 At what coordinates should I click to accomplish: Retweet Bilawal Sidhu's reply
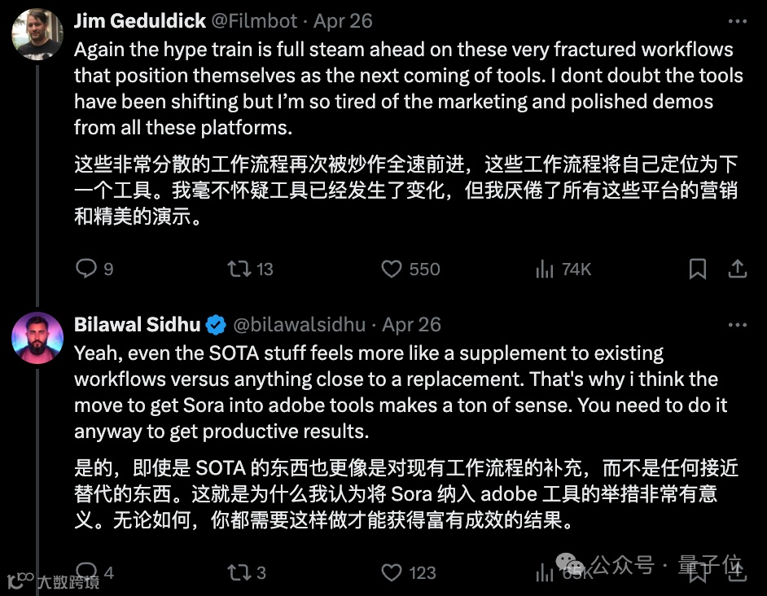tap(239, 572)
